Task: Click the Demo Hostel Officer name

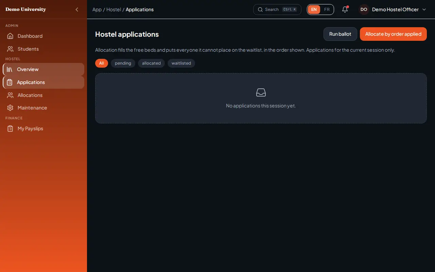Action: [x=395, y=10]
